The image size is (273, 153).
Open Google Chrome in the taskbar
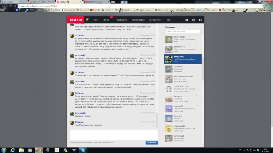click(39, 150)
